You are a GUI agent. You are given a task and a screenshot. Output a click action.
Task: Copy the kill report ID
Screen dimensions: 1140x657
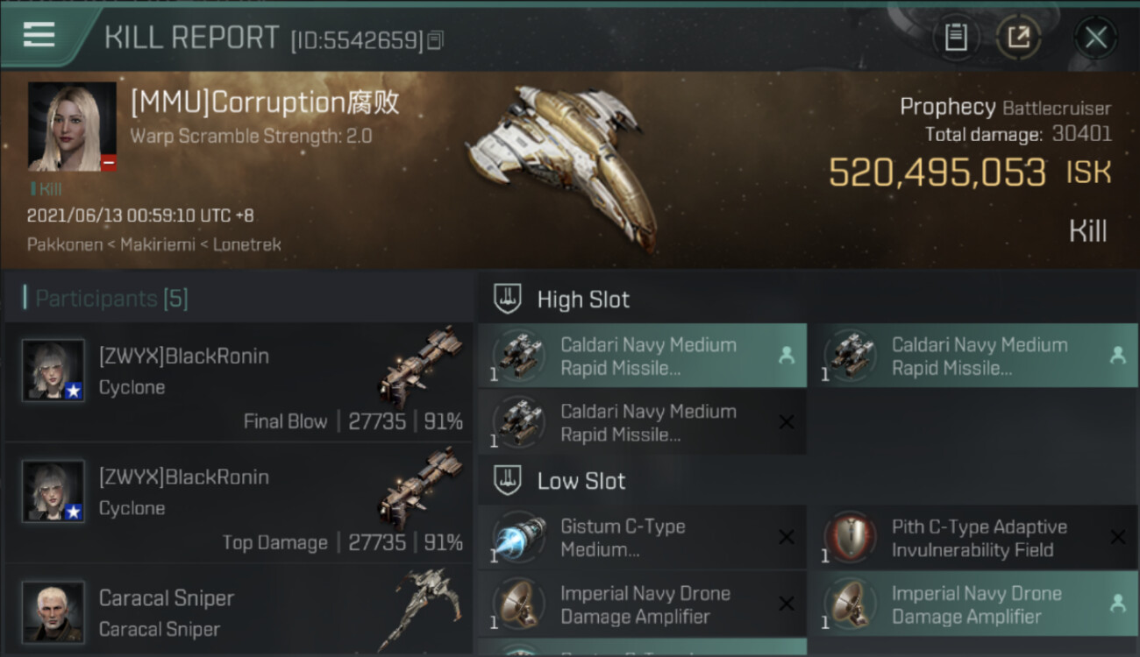click(436, 40)
